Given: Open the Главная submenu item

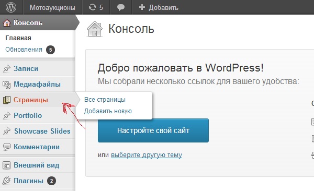Looking at the screenshot, I should (x=18, y=38).
